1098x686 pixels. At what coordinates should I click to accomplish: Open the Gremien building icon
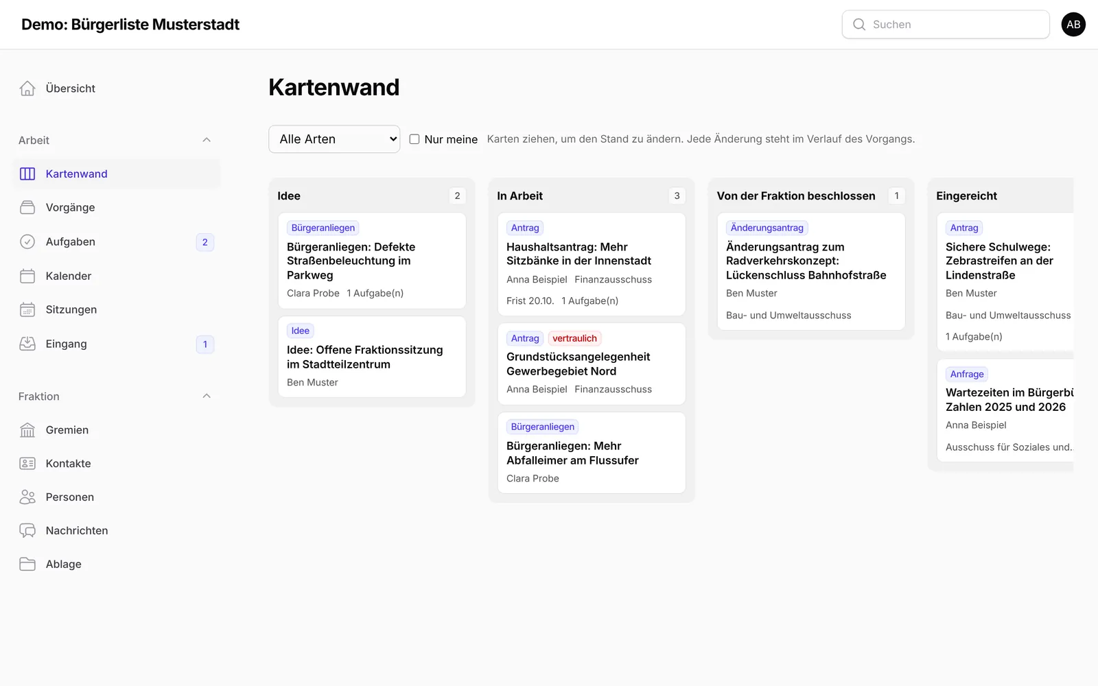point(27,430)
